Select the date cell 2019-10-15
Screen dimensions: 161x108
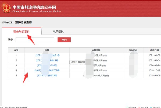pos(155,71)
